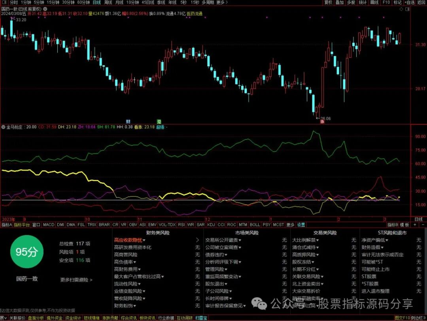Screen dimensions: 427x321
Task: Click 设置 in indicator bar
Action: click(301, 225)
